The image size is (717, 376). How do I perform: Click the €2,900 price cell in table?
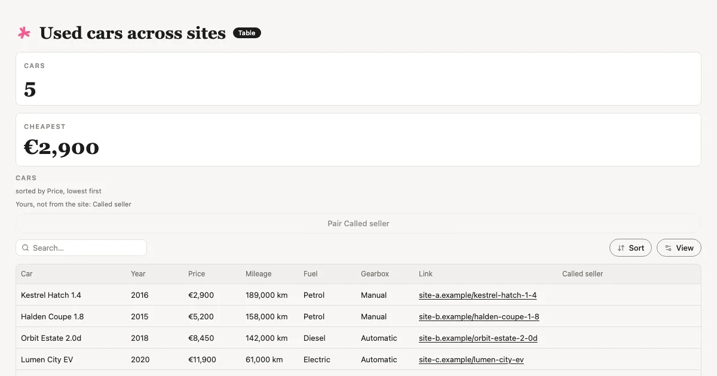point(201,295)
